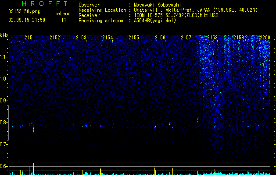Click the 0.7 kHz axis tick label
The image size is (276, 175).
coord(4,144)
